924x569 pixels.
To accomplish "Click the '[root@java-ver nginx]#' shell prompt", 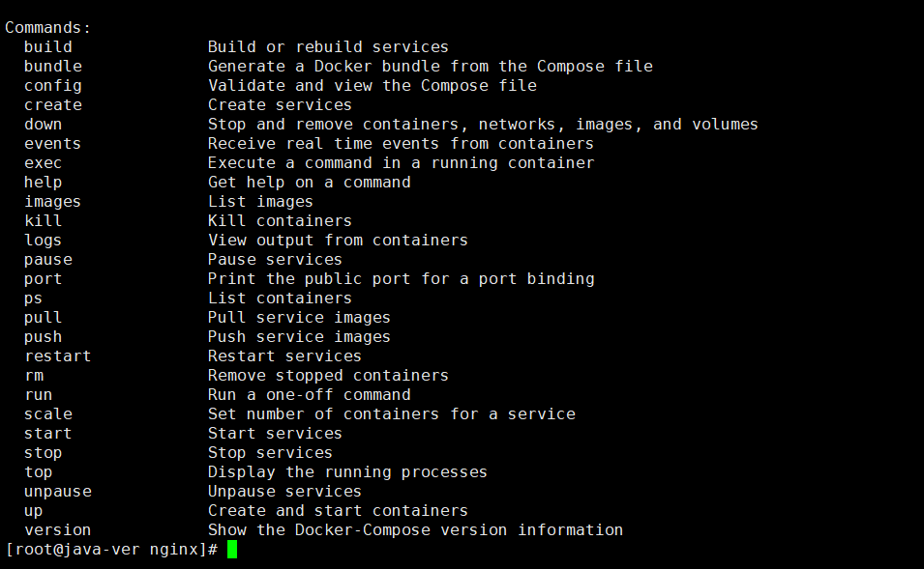I will [x=111, y=550].
